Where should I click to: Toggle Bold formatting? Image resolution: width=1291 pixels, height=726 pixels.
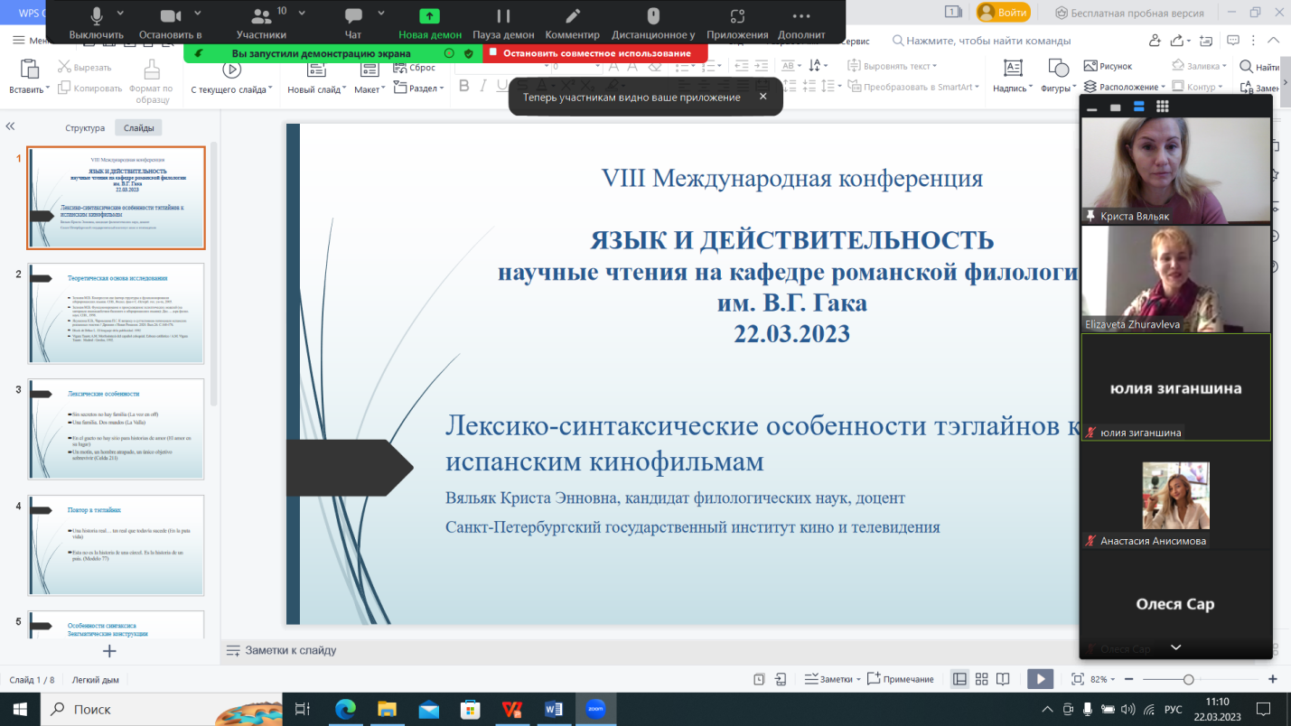point(464,86)
